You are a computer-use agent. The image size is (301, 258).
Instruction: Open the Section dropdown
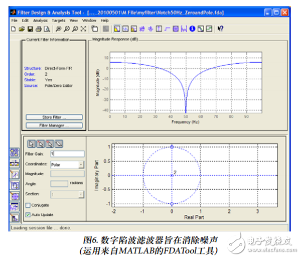tap(67, 194)
